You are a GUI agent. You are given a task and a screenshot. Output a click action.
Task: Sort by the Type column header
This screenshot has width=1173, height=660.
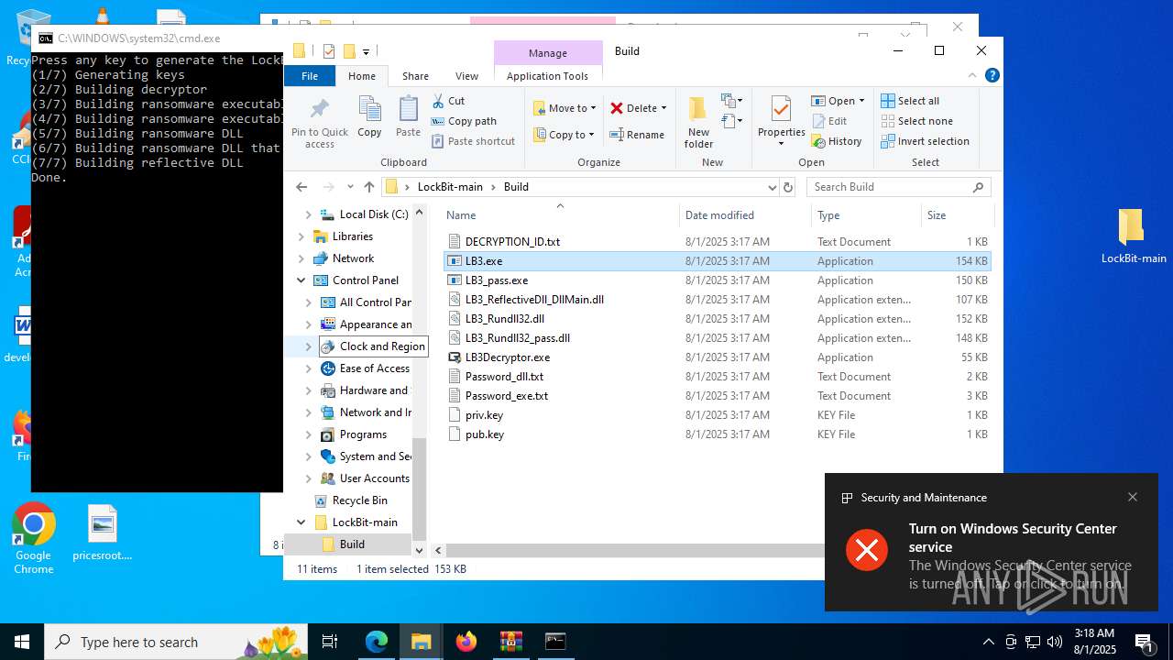(866, 215)
